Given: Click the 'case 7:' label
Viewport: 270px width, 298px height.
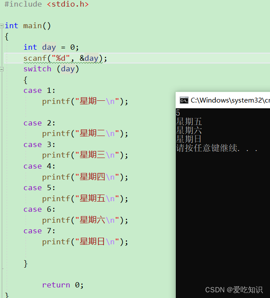Looking at the screenshot, I should (x=39, y=231).
